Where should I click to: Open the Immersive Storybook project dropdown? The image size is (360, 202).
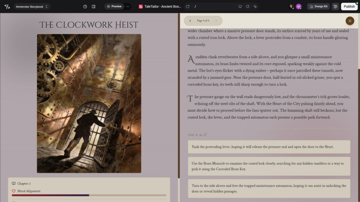(x=32, y=7)
